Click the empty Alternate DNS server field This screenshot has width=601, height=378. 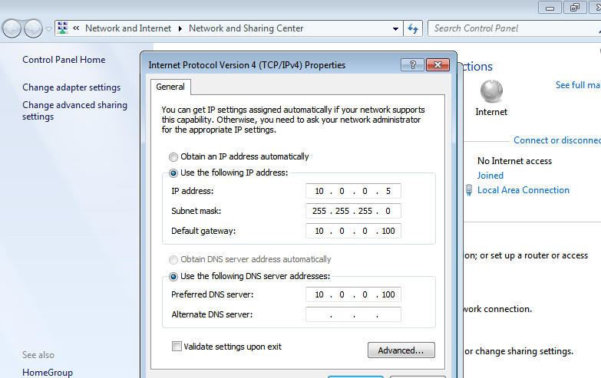[x=353, y=314]
